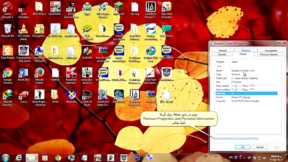Select the Aleo Flash Intro Banner icon
The height and width of the screenshot is (162, 288).
click(x=151, y=76)
